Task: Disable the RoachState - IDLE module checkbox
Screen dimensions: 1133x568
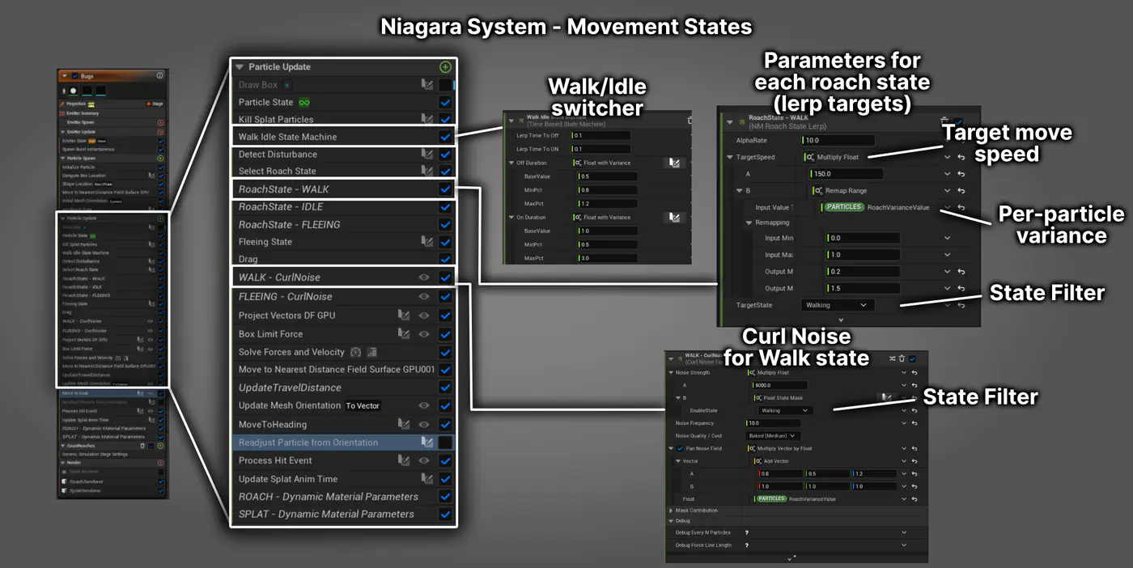Action: [445, 207]
